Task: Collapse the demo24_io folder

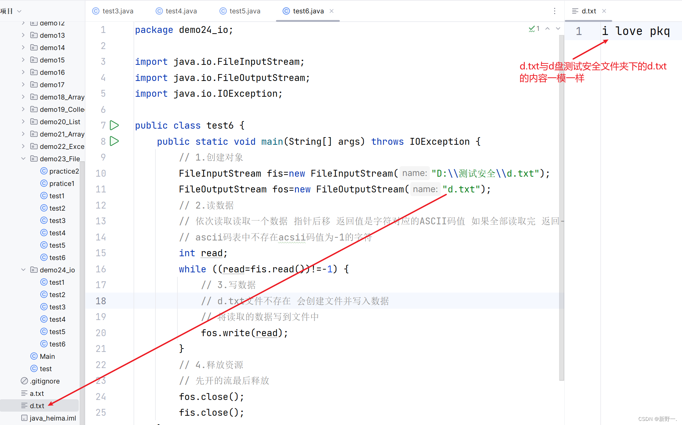Action: [23, 270]
